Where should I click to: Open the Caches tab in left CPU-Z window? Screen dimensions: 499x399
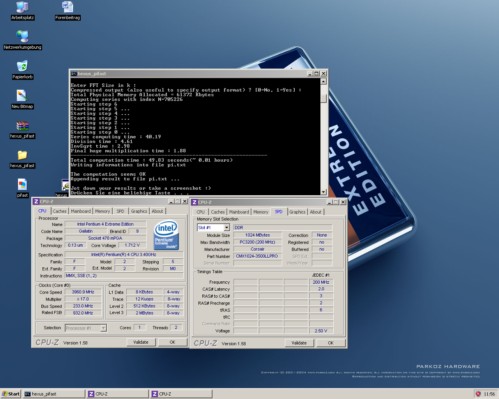tap(60, 211)
